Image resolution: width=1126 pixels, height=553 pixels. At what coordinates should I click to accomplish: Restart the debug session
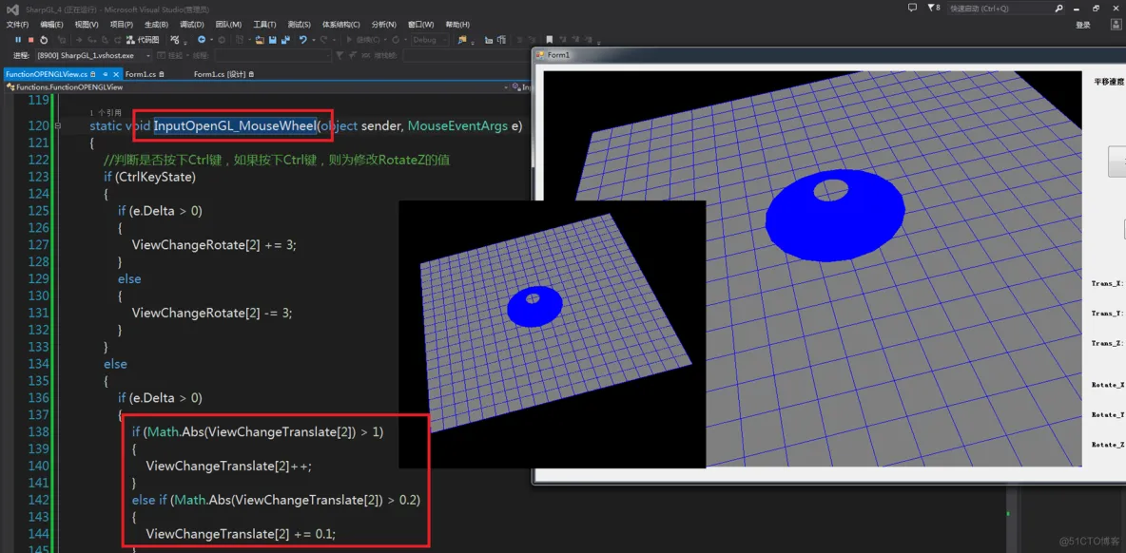click(x=44, y=40)
